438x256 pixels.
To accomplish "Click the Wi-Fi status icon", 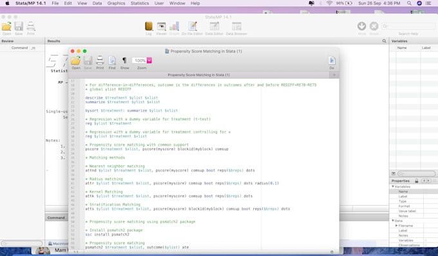I will coord(329,3).
